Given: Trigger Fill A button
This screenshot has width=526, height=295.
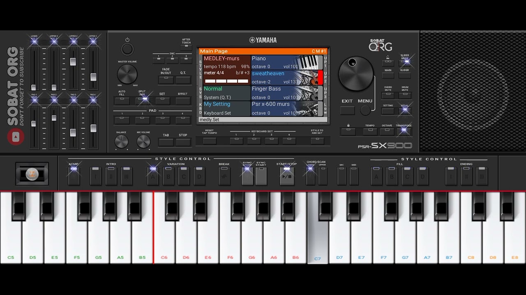Looking at the screenshot, I should (376, 176).
